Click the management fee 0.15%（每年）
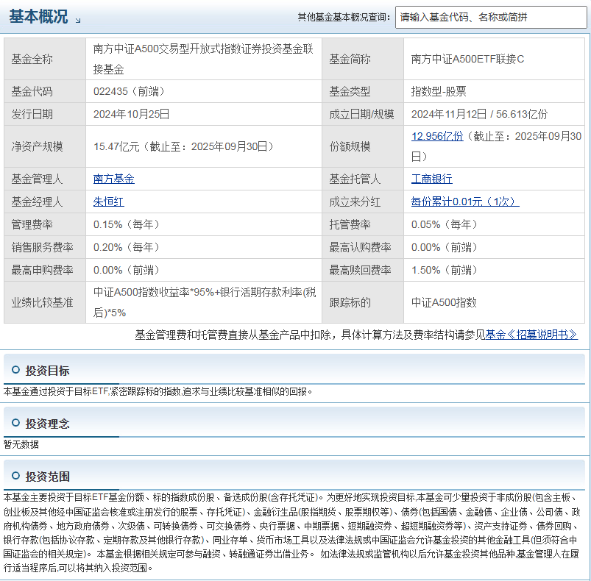 click(x=127, y=225)
